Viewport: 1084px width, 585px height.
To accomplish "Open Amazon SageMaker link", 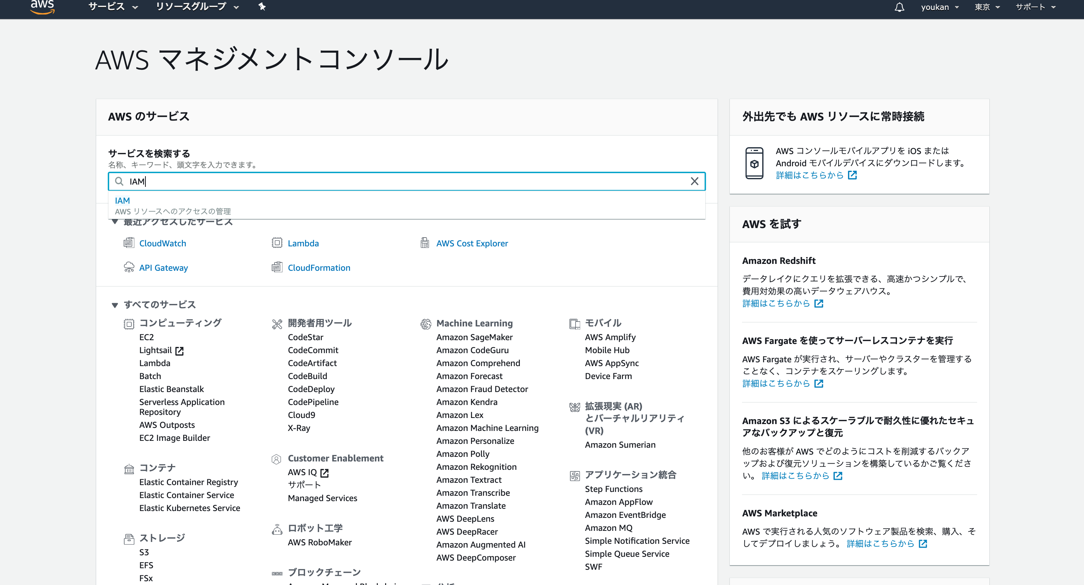I will tap(474, 337).
